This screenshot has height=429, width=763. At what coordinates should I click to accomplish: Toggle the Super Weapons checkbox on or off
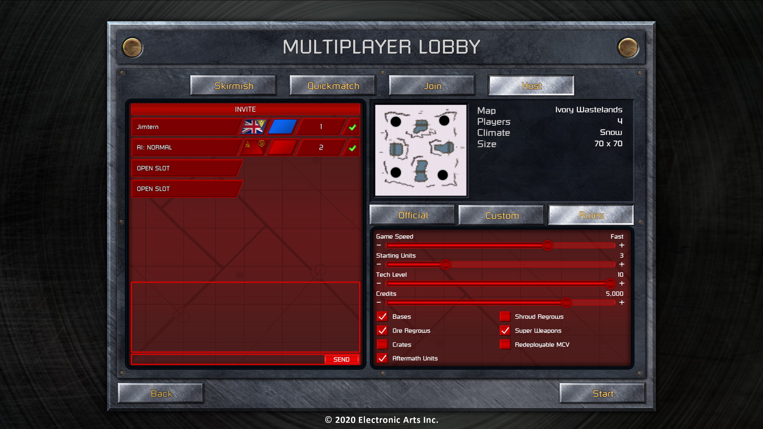(504, 330)
